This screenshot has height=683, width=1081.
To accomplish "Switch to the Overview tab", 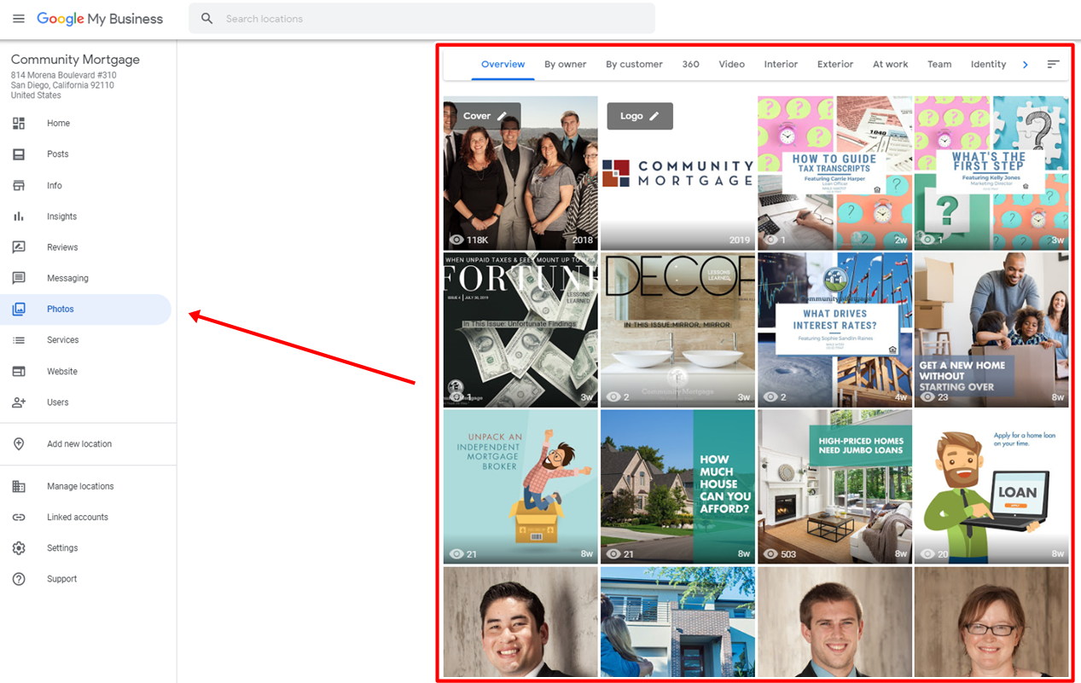I will [x=503, y=65].
